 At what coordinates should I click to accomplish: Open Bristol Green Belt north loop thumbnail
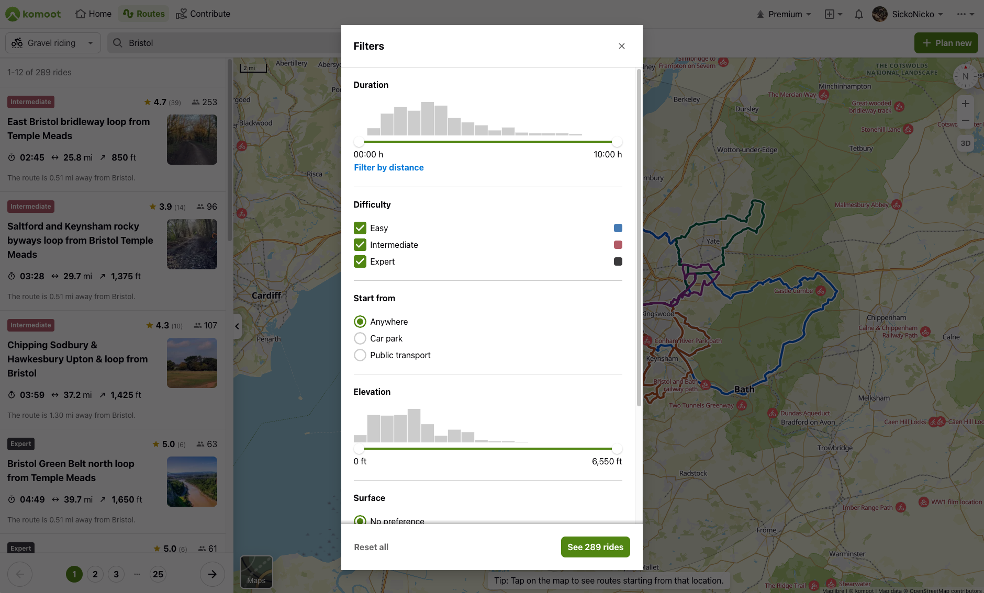click(x=192, y=482)
